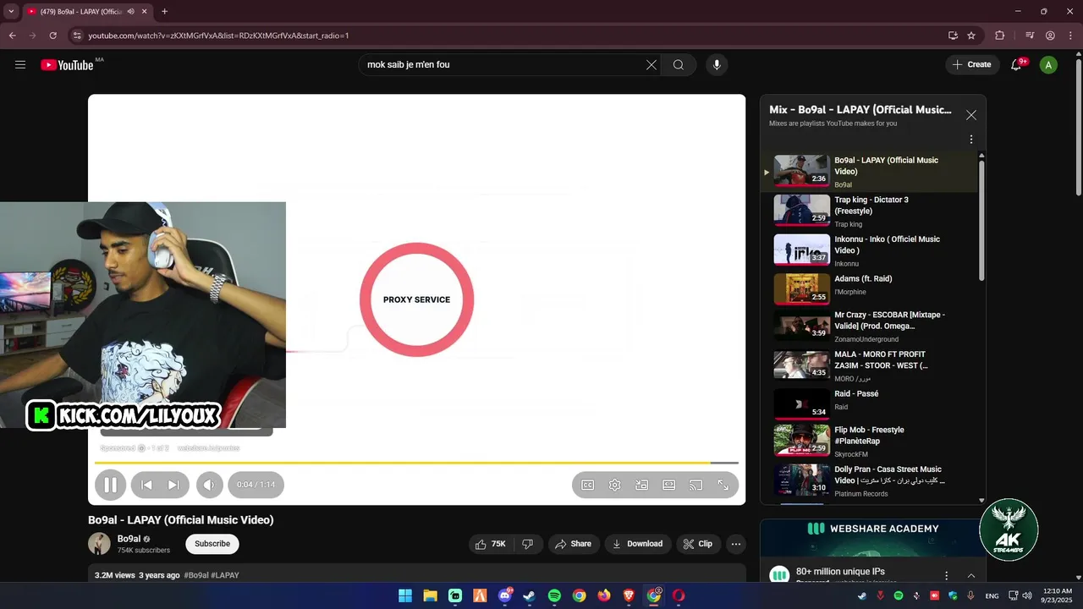Image resolution: width=1083 pixels, height=609 pixels.
Task: Like the video with 75K button
Action: (x=492, y=544)
